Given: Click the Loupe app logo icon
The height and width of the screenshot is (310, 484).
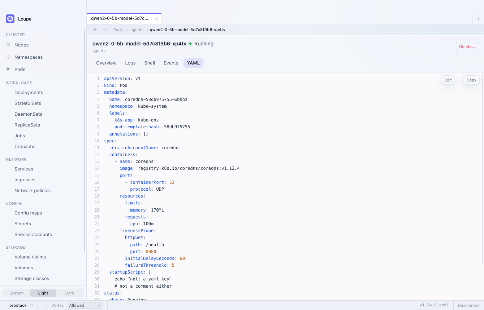Looking at the screenshot, I should (x=10, y=19).
